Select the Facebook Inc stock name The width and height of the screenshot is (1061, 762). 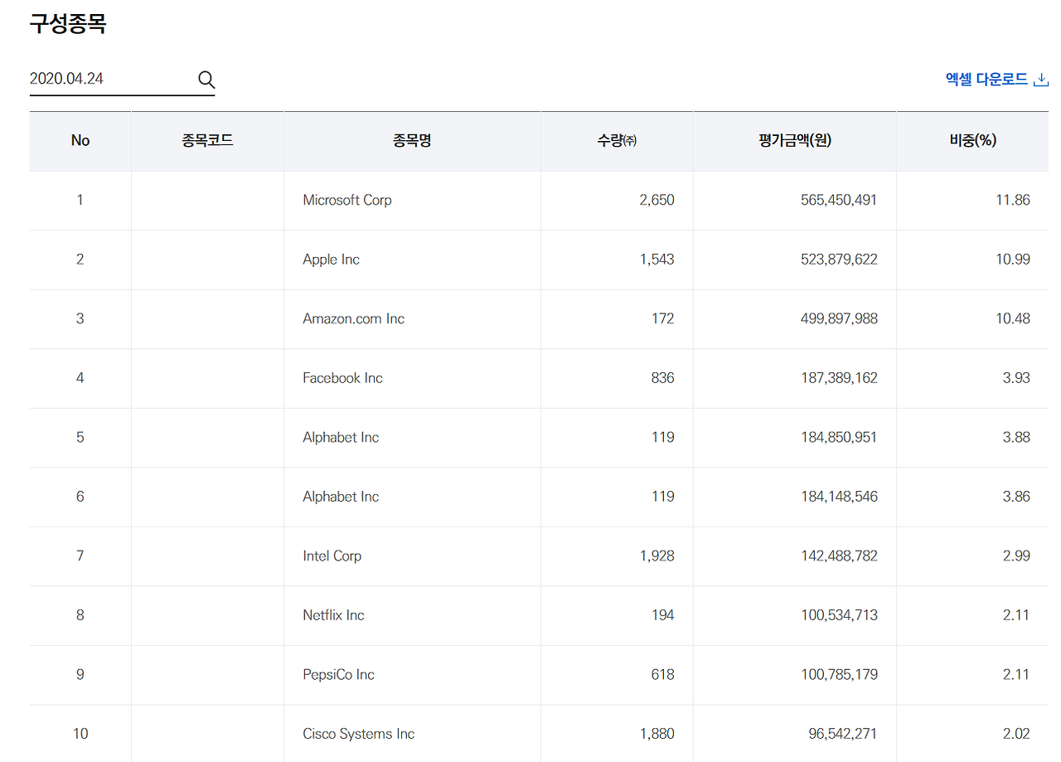tap(343, 378)
